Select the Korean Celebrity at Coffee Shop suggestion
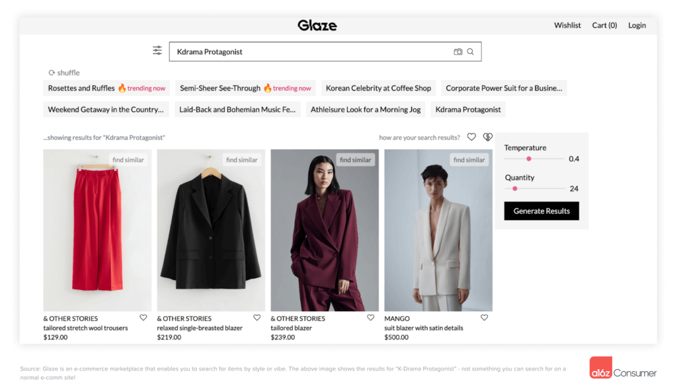The width and height of the screenshot is (677, 391). point(378,88)
